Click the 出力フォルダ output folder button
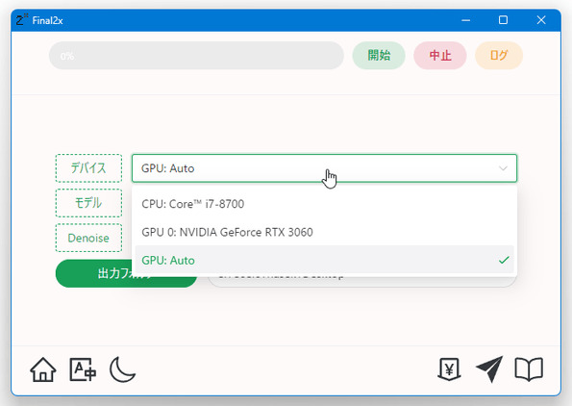The image size is (572, 406). point(126,273)
